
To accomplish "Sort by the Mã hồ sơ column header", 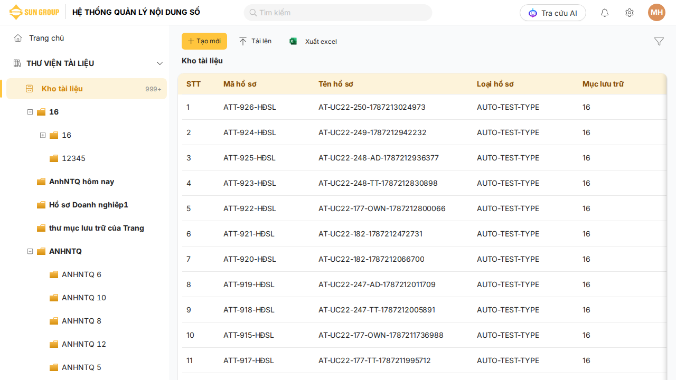I will pyautogui.click(x=240, y=84).
